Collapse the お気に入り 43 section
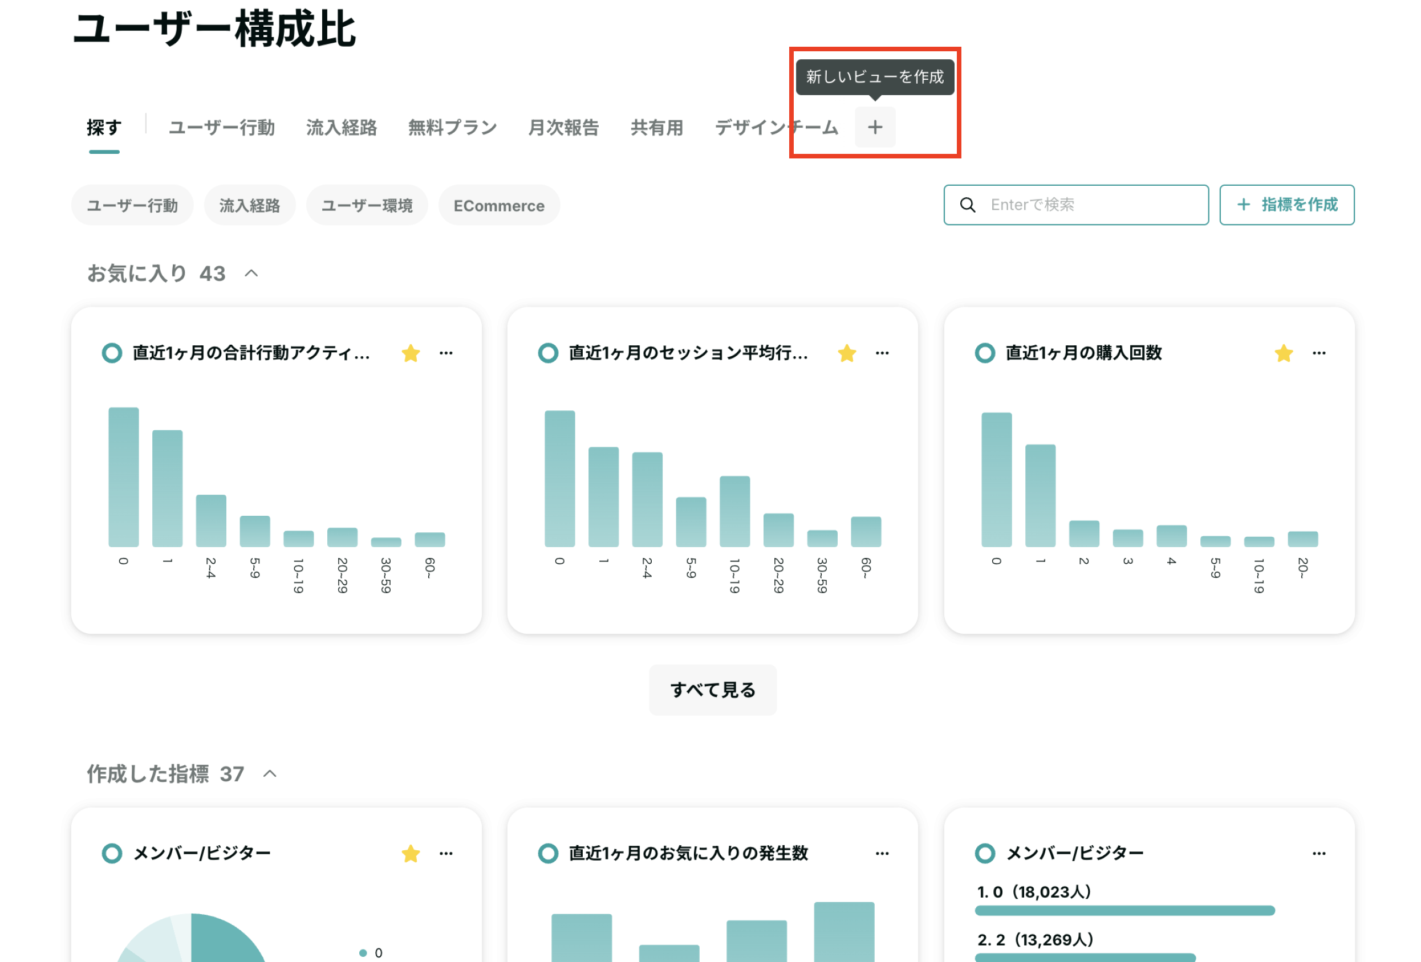This screenshot has width=1421, height=962. [251, 274]
